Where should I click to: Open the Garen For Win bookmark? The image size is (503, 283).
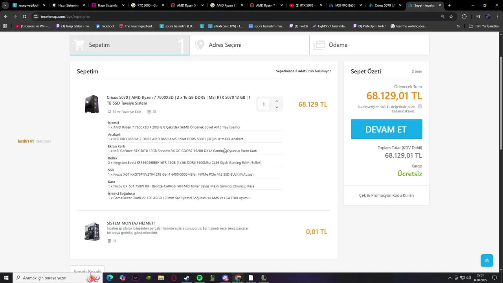pyautogui.click(x=33, y=26)
